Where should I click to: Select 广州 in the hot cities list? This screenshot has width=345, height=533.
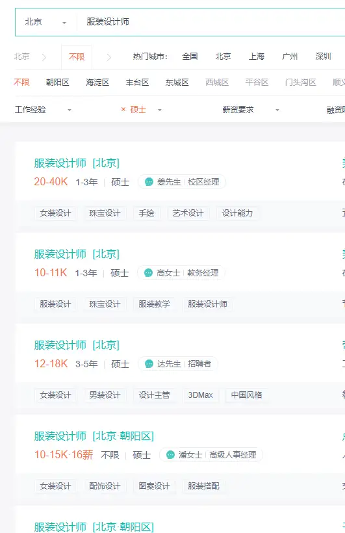tap(290, 57)
